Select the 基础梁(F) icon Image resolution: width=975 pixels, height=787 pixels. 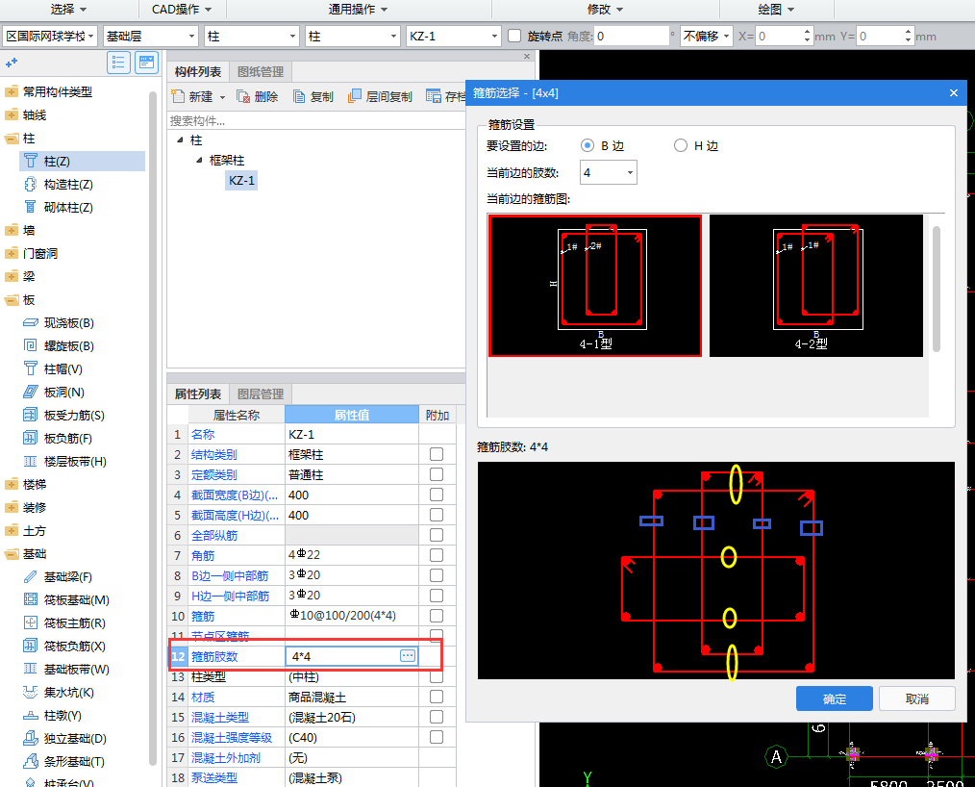(x=31, y=576)
